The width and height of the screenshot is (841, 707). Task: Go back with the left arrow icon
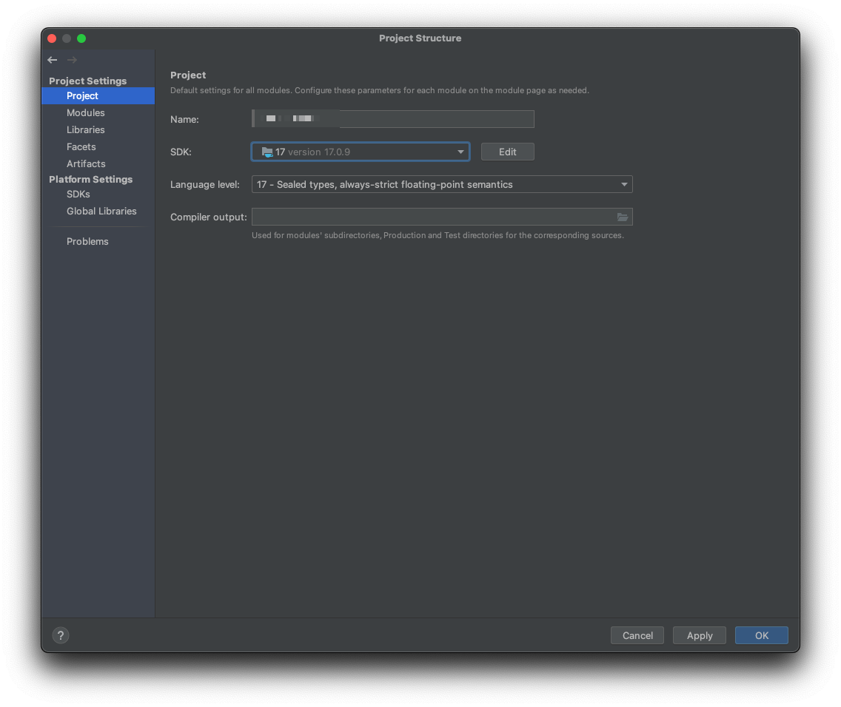click(52, 60)
